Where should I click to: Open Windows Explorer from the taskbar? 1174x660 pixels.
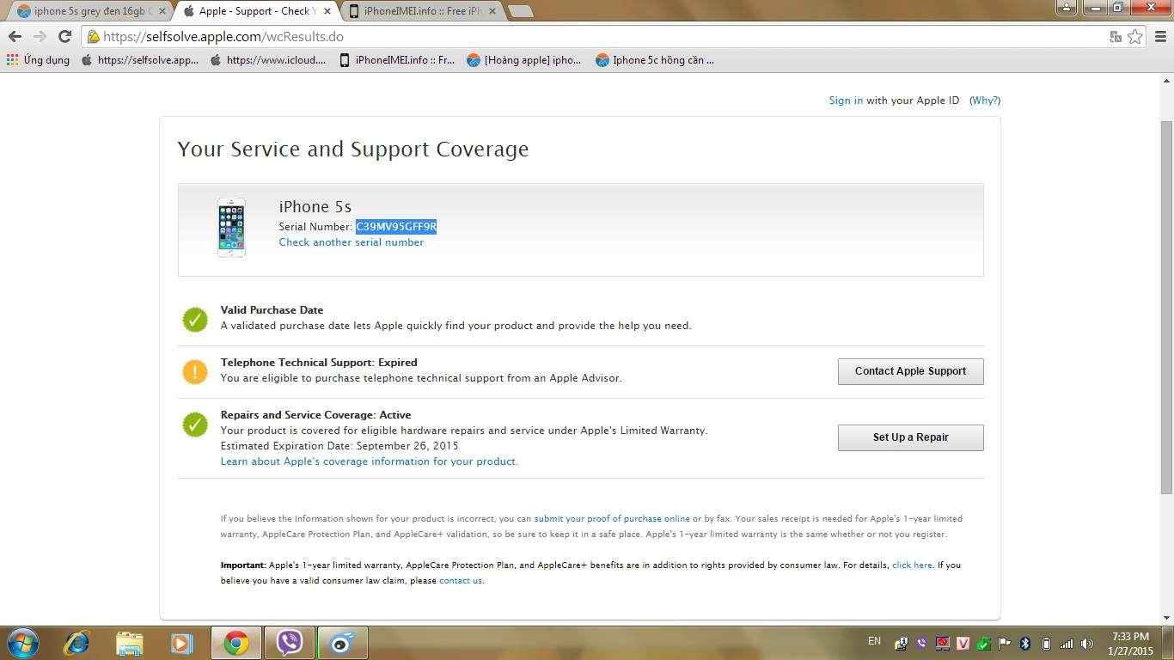tap(130, 643)
